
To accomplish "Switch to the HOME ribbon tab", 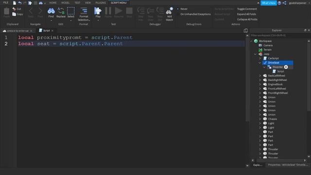I will (53, 3).
